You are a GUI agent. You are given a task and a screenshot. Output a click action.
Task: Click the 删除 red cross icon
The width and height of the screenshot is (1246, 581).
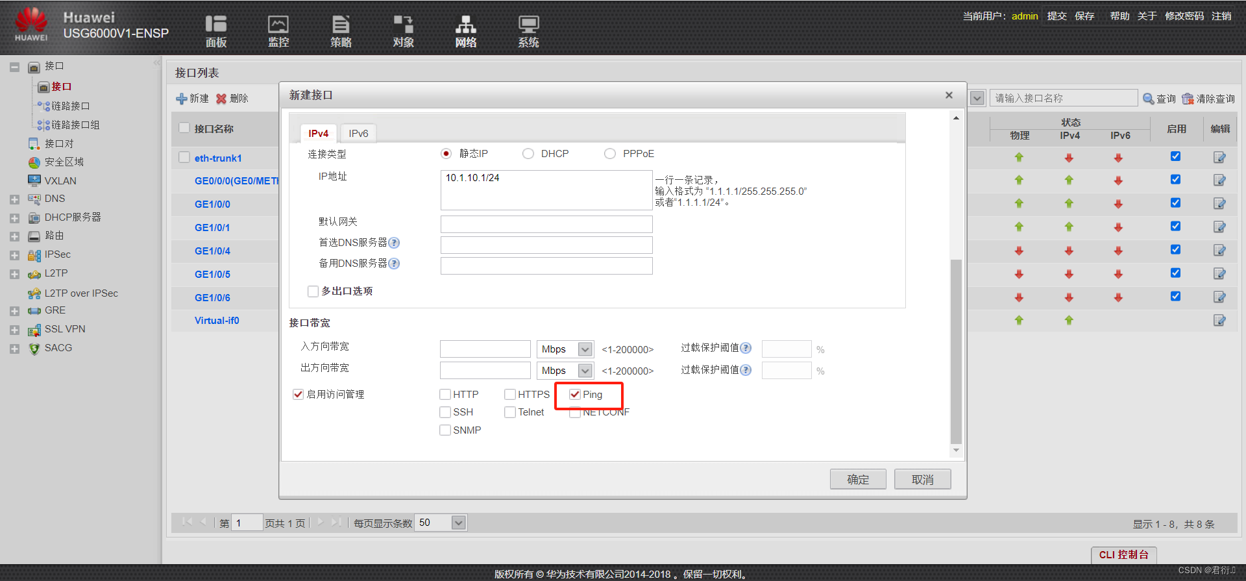point(221,99)
